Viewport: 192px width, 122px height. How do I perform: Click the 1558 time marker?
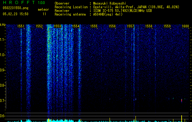tap(149, 26)
